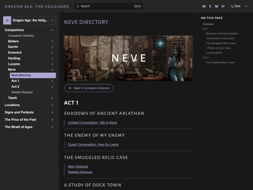Open the Locations sidebar section

12,105
